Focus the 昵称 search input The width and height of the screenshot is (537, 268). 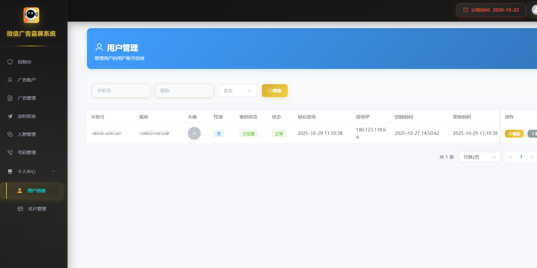click(184, 91)
